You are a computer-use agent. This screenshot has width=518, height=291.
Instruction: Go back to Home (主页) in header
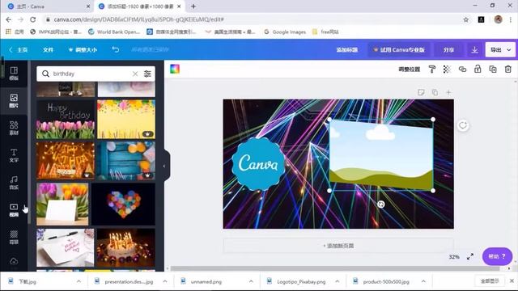click(19, 50)
